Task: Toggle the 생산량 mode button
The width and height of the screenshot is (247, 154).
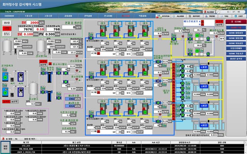Action: pos(7,23)
